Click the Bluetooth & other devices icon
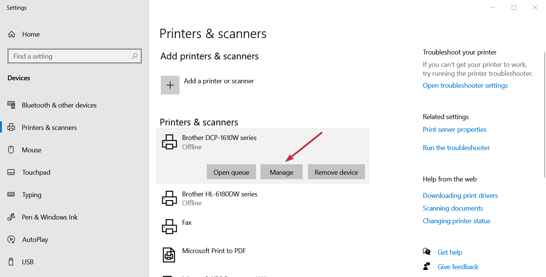Image resolution: width=546 pixels, height=277 pixels. tap(11, 105)
